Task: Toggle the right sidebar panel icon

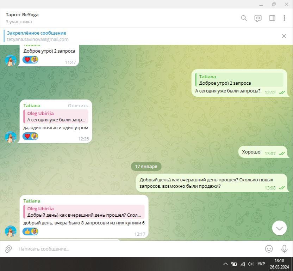Action: pyautogui.click(x=272, y=18)
